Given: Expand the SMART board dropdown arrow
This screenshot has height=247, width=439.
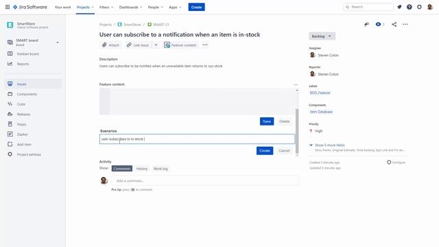Looking at the screenshot, I should [58, 43].
